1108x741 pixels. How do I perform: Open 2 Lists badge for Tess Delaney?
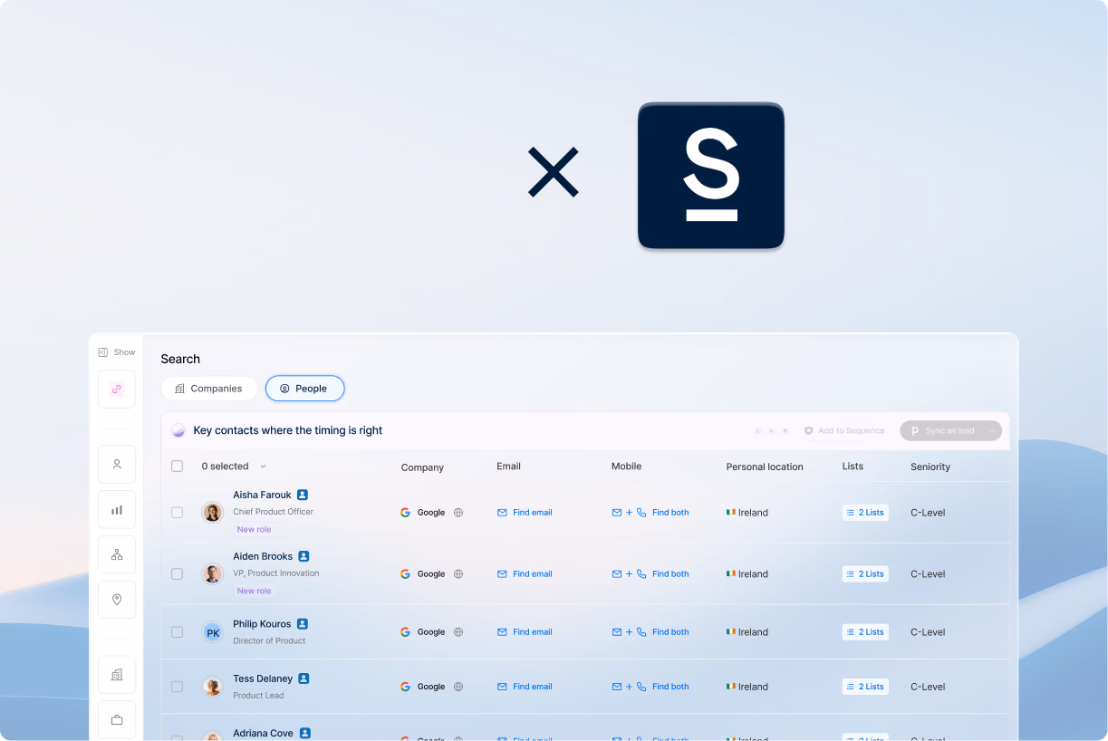[865, 687]
